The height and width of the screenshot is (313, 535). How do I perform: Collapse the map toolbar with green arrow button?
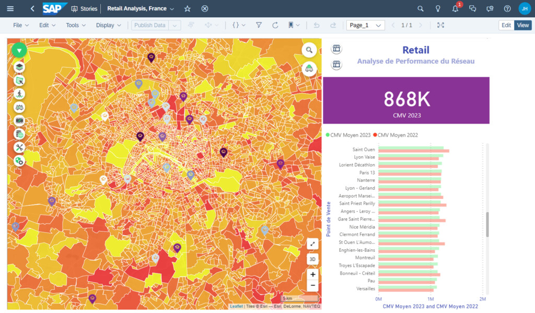(x=19, y=51)
